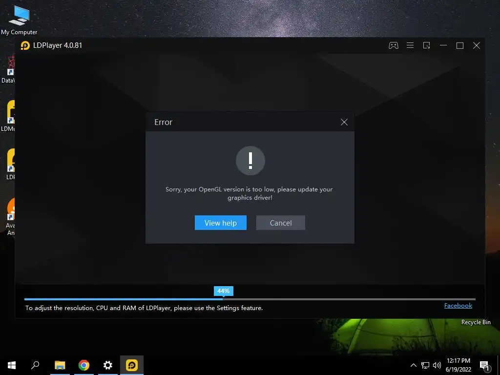Image resolution: width=500 pixels, height=375 pixels.
Task: Open My Computer desktop icon
Action: coord(19,20)
